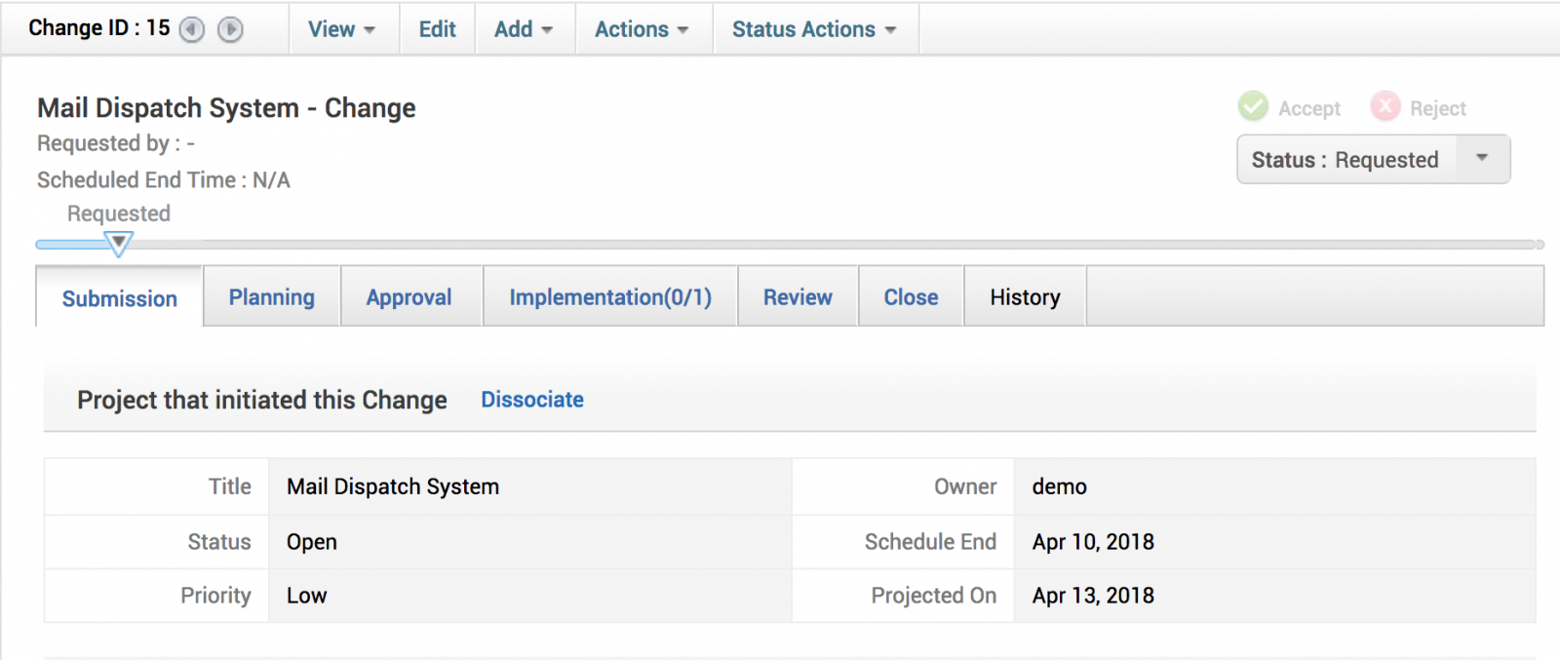Open the Add dropdown menu
The width and height of the screenshot is (1560, 660).
tap(525, 29)
